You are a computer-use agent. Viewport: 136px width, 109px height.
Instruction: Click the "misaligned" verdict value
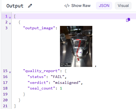click(67, 83)
